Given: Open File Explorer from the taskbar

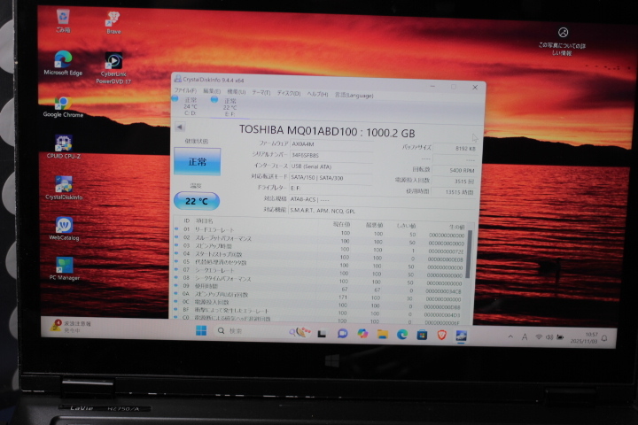Looking at the screenshot, I should (x=382, y=335).
